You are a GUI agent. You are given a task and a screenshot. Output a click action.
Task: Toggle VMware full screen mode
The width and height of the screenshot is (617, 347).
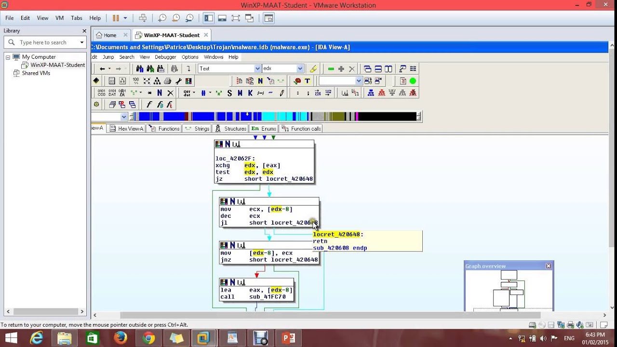(236, 18)
